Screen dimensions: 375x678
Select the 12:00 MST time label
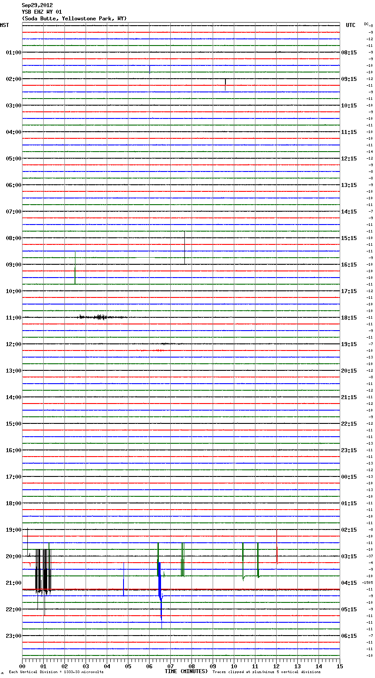[x=14, y=344]
